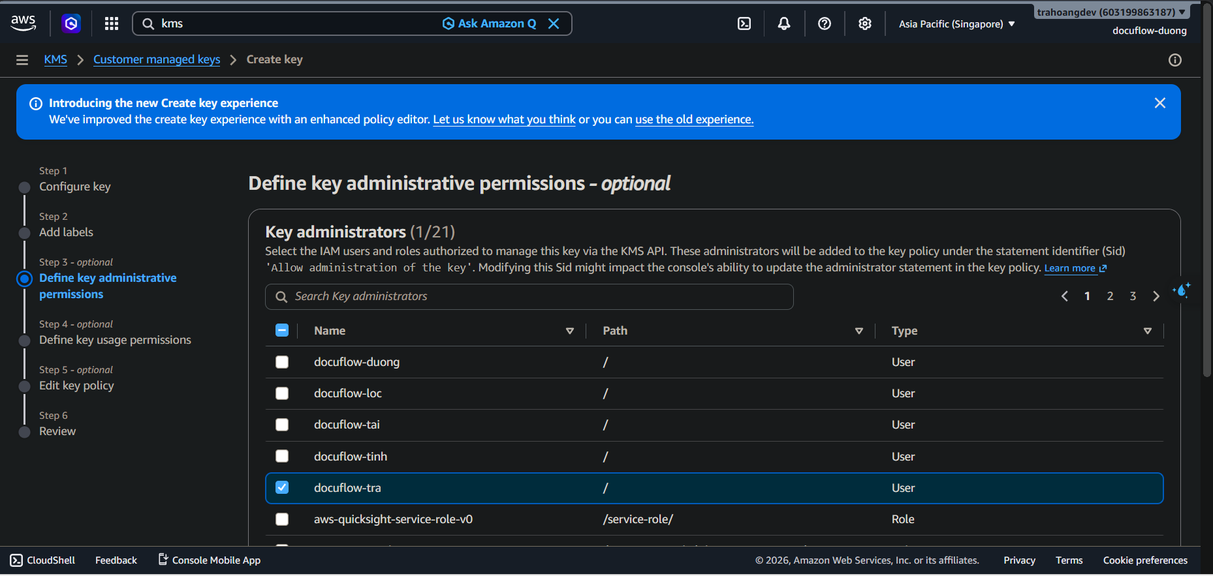The image size is (1213, 576).
Task: Go to page 2 of administrators
Action: (1110, 296)
